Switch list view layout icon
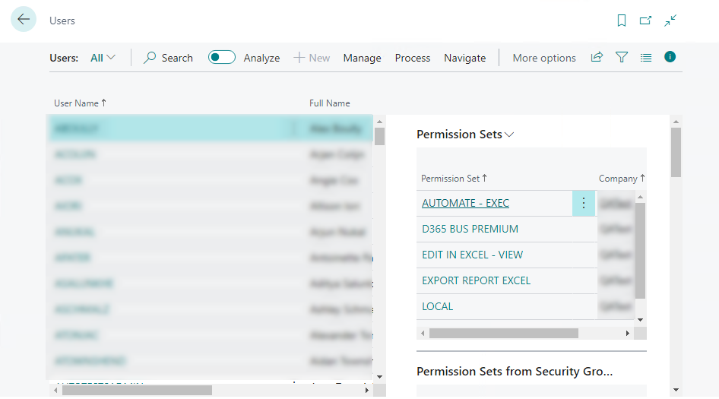Screen dimensions: 719x399 (645, 57)
